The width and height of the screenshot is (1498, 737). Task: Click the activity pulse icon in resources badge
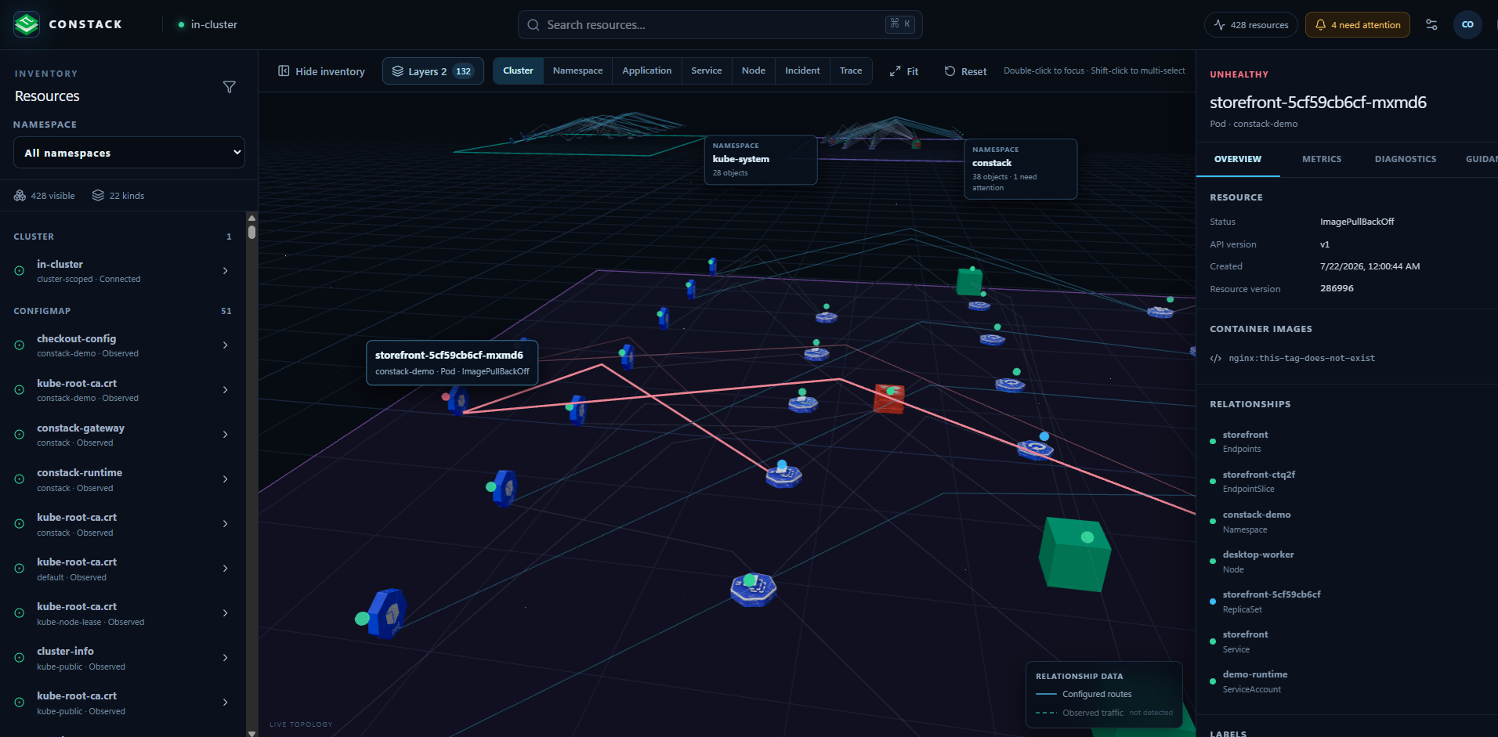coord(1220,25)
